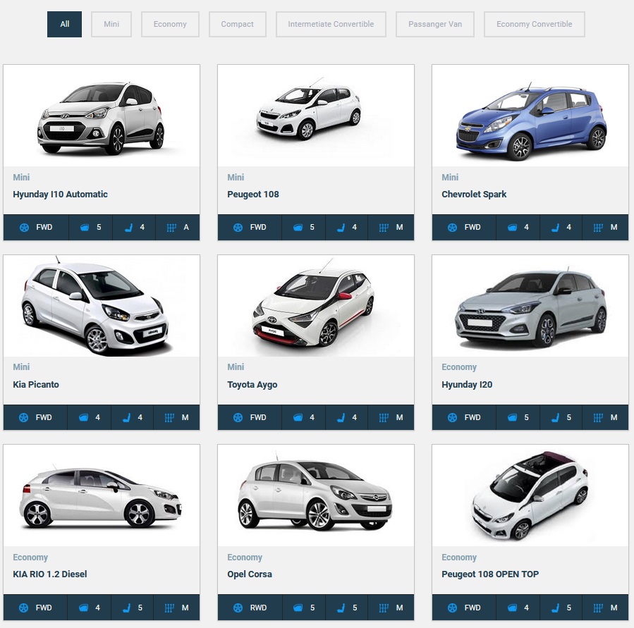
Task: Click the Economy Convertible filter button
Action: tap(534, 24)
